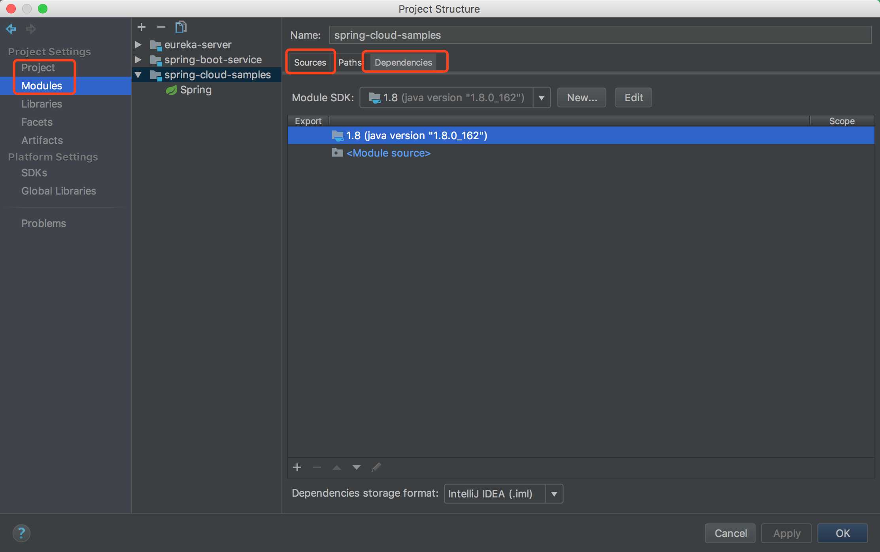Copy the selected module
The height and width of the screenshot is (552, 880).
(x=181, y=27)
